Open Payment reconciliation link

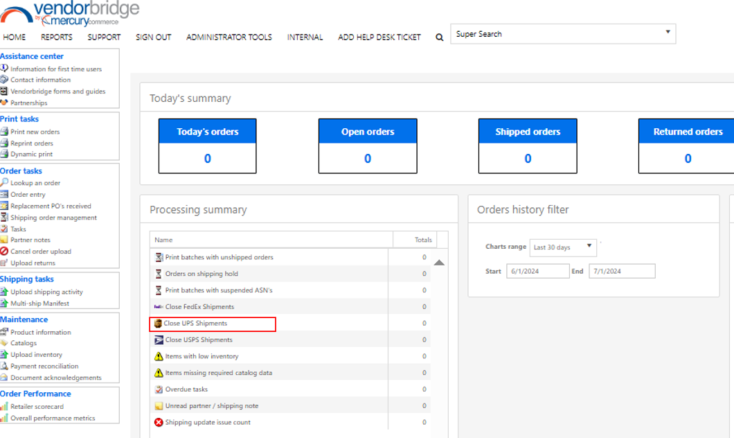pyautogui.click(x=44, y=366)
